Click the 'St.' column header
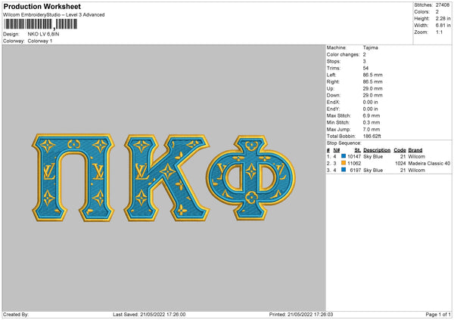The image size is (454, 320). point(358,150)
